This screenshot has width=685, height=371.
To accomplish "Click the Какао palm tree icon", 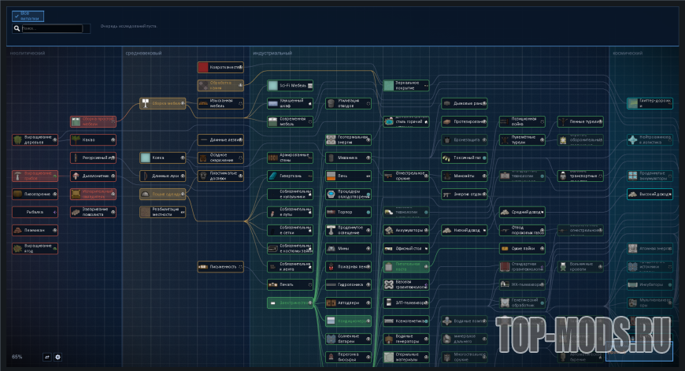I will point(76,140).
